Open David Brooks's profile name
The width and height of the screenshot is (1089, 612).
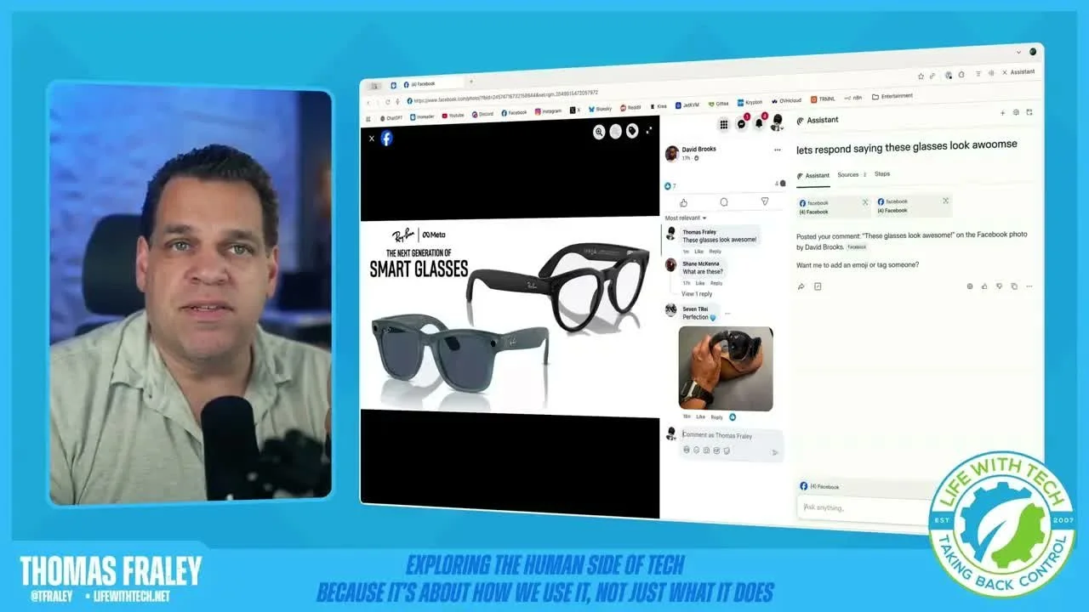[699, 150]
